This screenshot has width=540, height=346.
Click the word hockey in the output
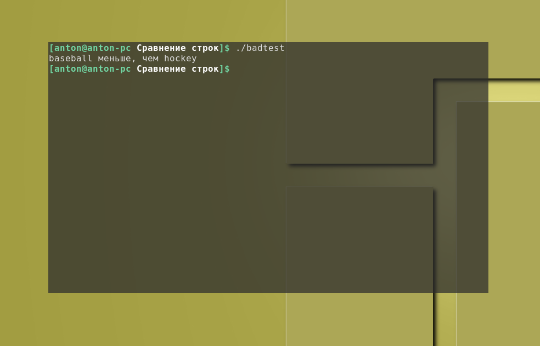[180, 59]
